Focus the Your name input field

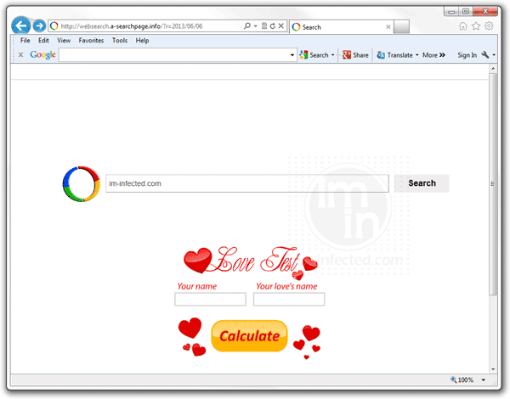pos(210,299)
